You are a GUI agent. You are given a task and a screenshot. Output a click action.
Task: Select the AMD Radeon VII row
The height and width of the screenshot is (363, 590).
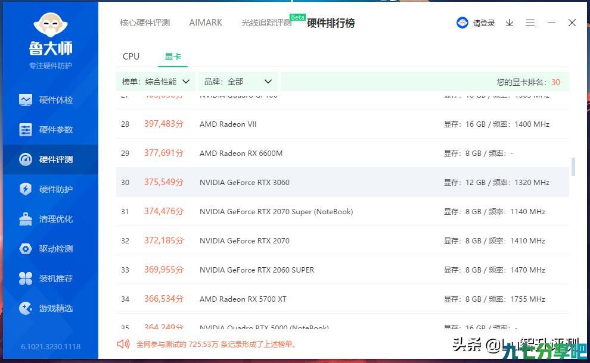pos(343,124)
